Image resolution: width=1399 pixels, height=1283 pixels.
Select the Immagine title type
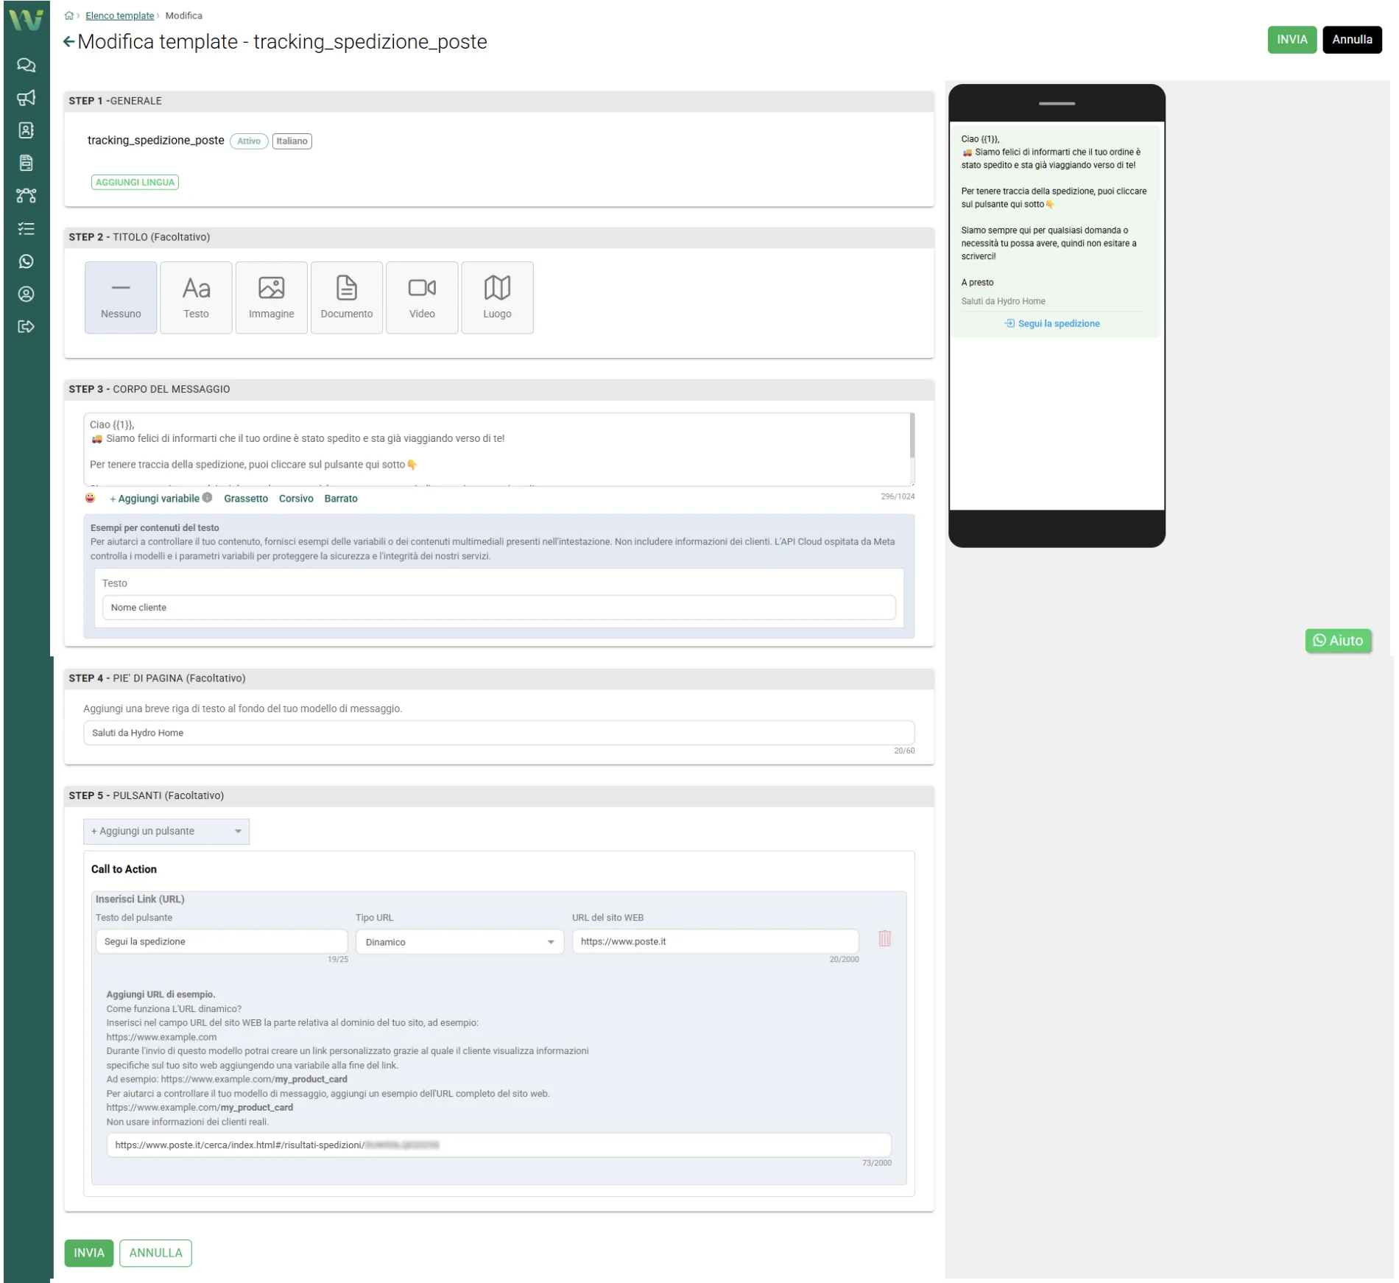click(271, 298)
